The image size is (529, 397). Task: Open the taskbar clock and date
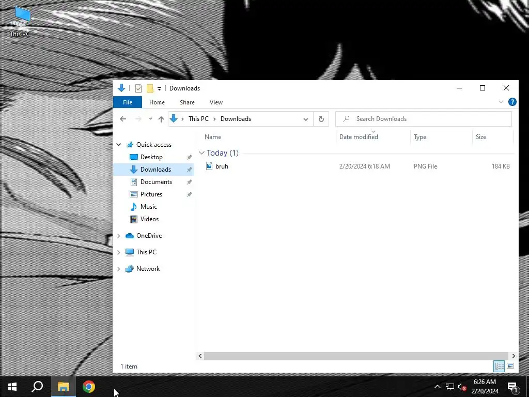point(485,387)
